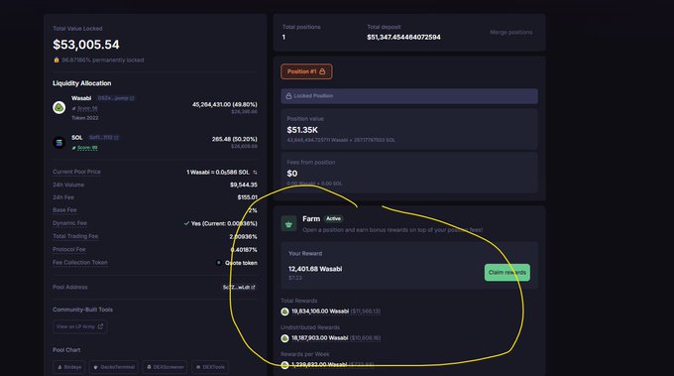Click the $9,544.35 volume value
The height and width of the screenshot is (376, 674).
(x=243, y=185)
